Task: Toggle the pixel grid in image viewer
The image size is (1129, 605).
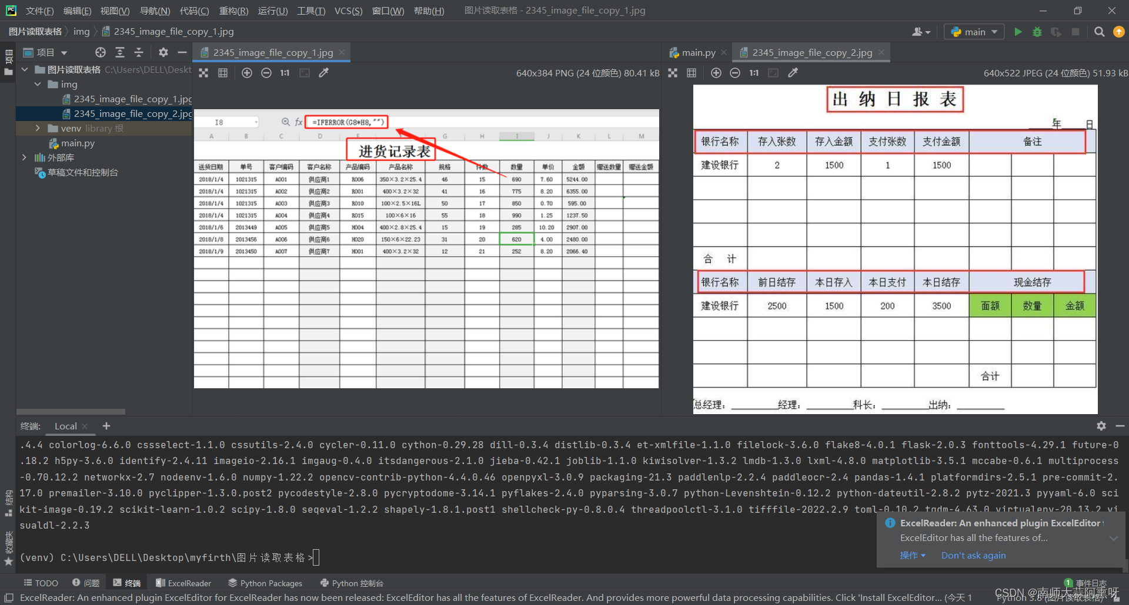Action: 223,72
